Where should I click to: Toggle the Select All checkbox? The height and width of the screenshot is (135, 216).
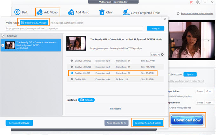(3, 36)
